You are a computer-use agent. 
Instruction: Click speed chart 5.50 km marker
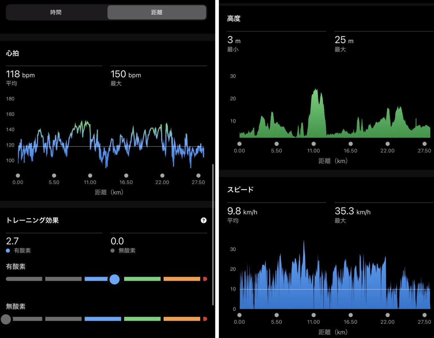pyautogui.click(x=277, y=315)
